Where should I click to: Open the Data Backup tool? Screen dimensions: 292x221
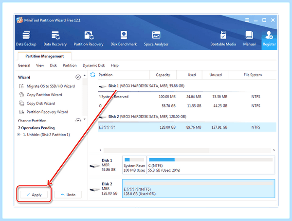click(26, 39)
